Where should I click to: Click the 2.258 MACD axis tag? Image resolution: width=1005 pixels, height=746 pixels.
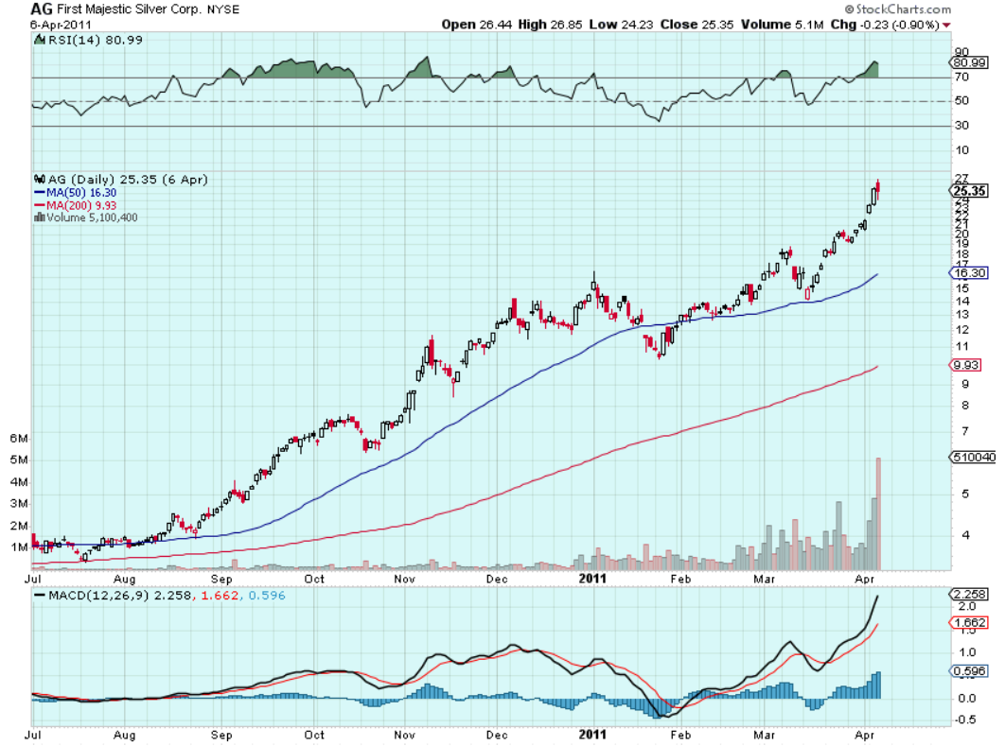tap(968, 594)
